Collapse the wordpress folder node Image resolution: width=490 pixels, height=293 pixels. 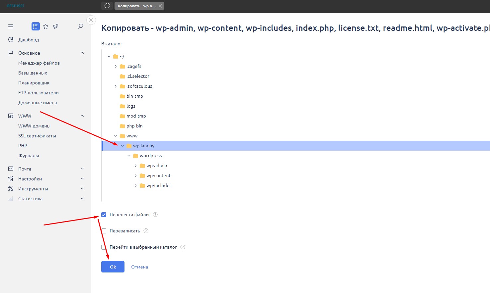click(129, 156)
